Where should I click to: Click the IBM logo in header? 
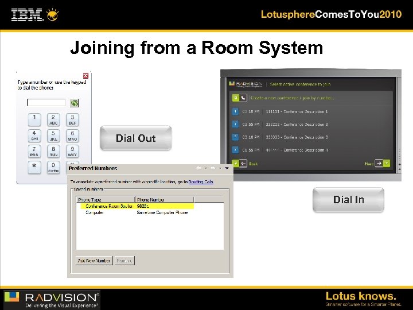(27, 14)
